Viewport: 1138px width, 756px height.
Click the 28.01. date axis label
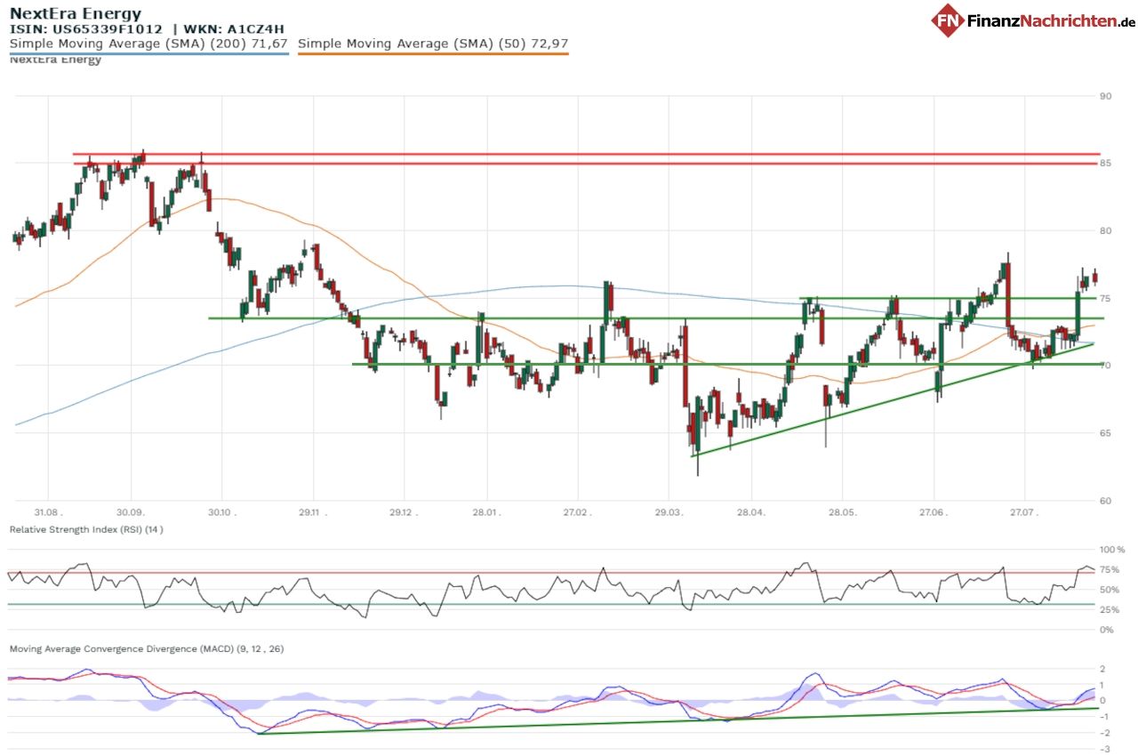point(486,513)
